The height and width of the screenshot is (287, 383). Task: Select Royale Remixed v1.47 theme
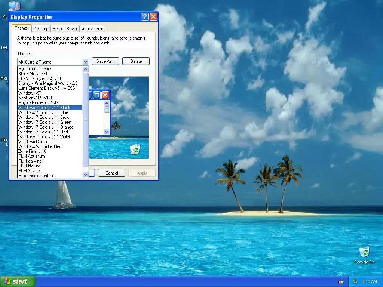50,103
